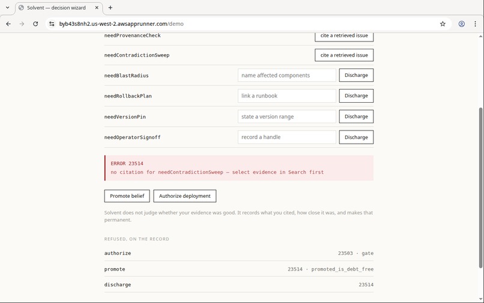This screenshot has height=303, width=484.
Task: Bookmark this page with the star icon
Action: (443, 24)
